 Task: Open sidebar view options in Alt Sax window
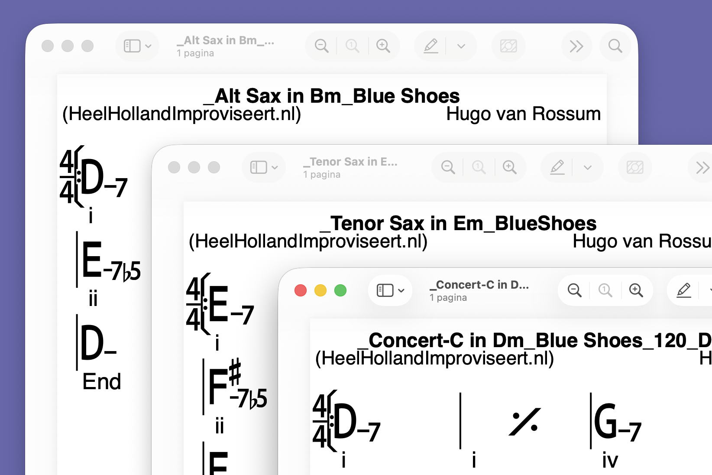[x=148, y=46]
